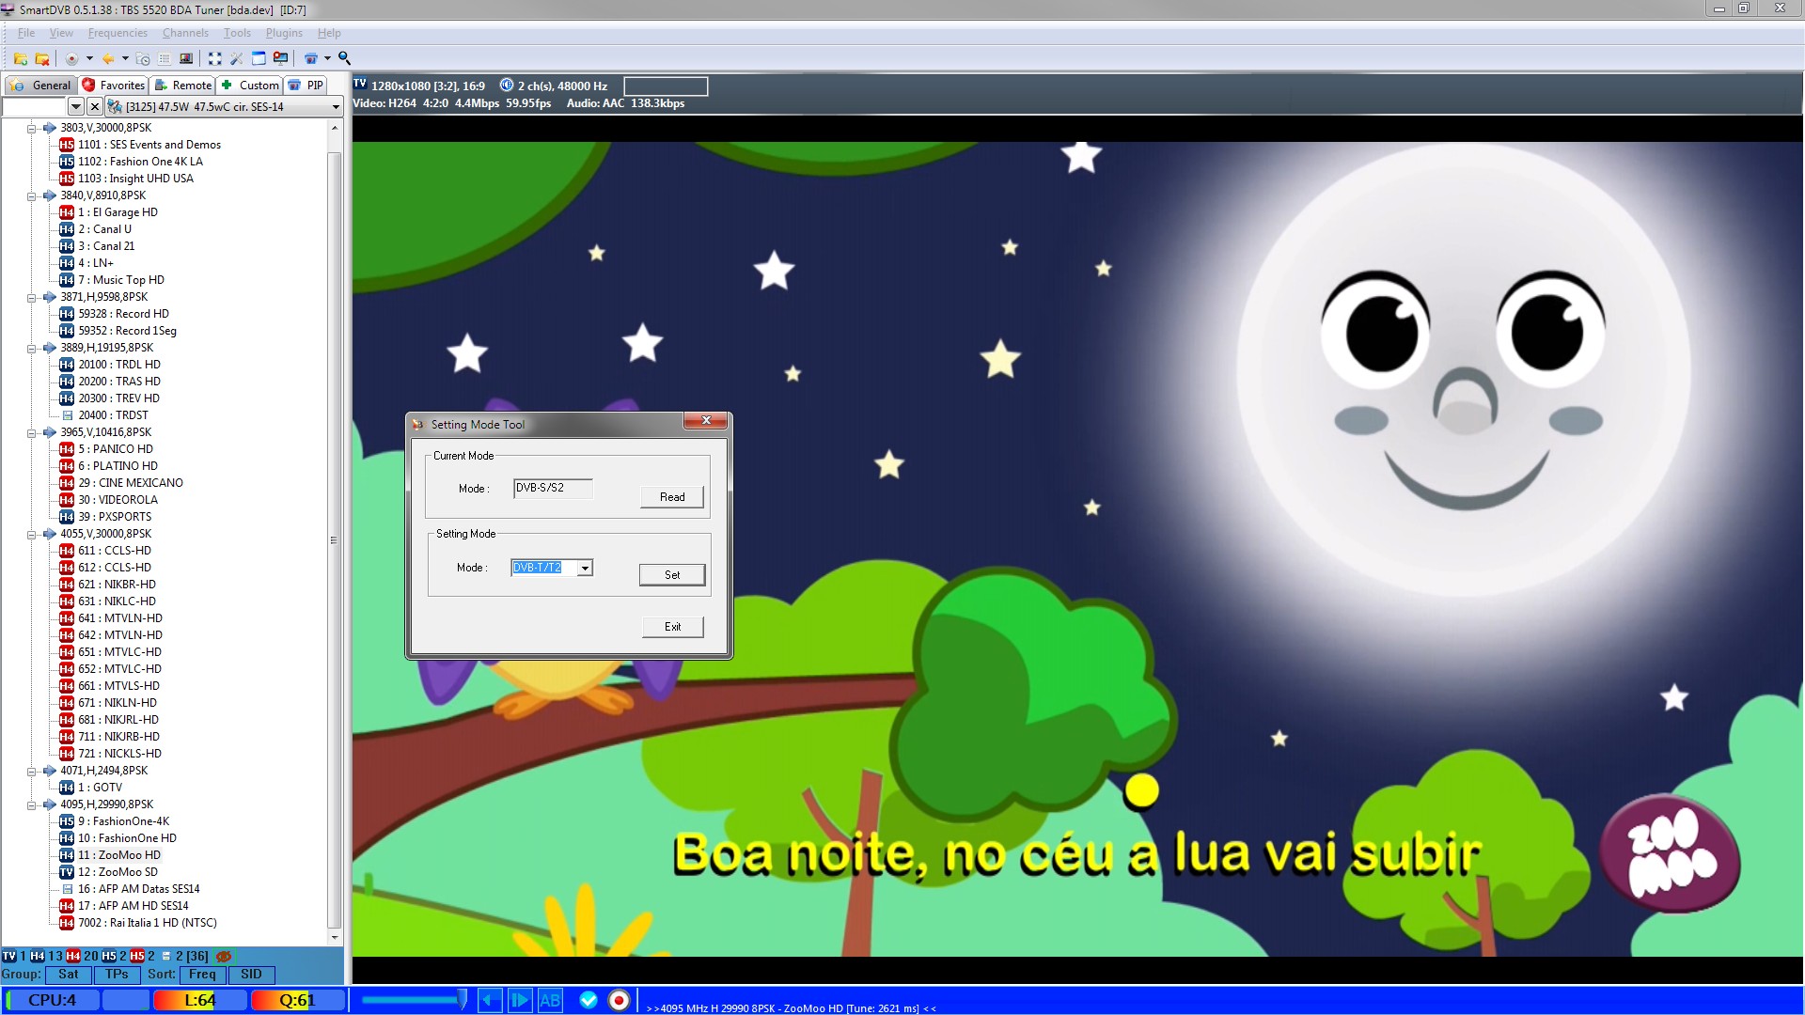
Task: Click the record button in the toolbar
Action: click(x=71, y=58)
